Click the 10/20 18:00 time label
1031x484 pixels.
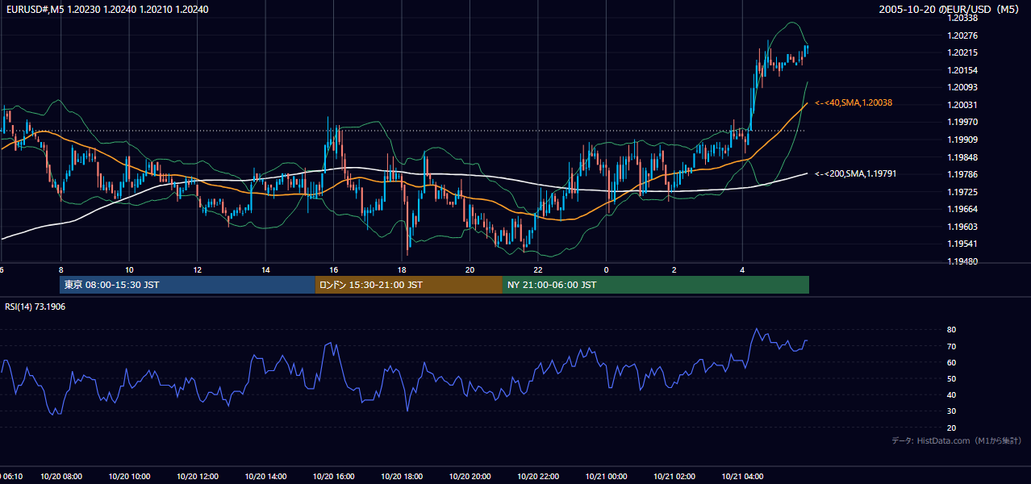coord(402,476)
